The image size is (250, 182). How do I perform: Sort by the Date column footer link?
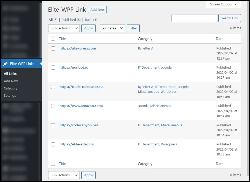pyautogui.click(x=219, y=164)
